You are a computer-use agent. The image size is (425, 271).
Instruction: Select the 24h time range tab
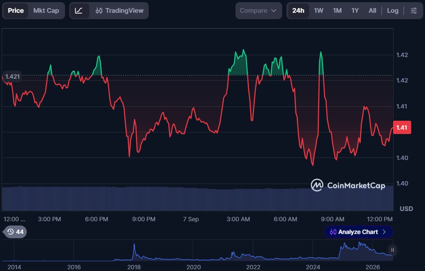point(298,11)
